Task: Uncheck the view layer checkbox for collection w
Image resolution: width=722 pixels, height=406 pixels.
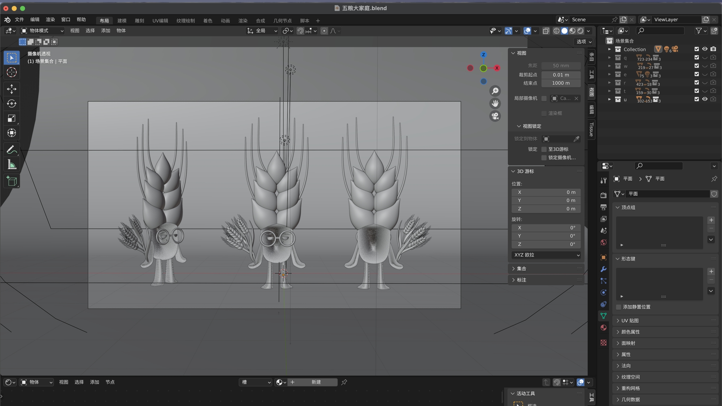Action: (x=697, y=66)
